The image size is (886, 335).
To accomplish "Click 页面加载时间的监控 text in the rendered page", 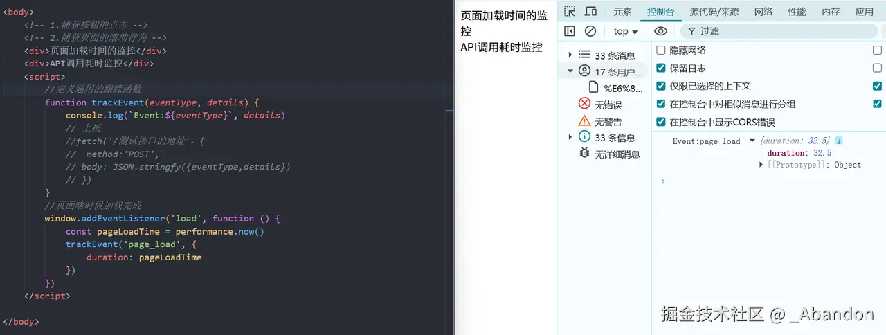I will click(x=504, y=24).
